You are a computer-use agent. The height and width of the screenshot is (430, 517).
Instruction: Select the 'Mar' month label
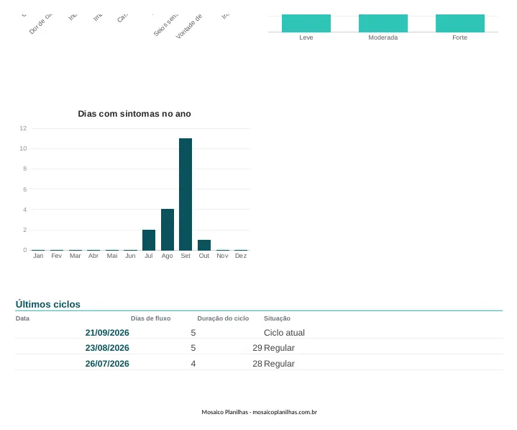76,256
